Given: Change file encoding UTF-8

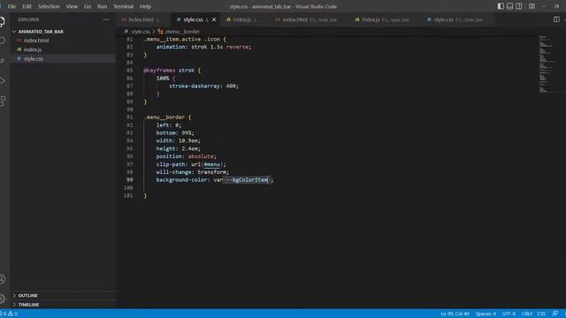Looking at the screenshot, I should pos(509,314).
